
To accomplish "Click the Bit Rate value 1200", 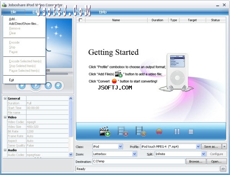I will (x=48, y=131).
